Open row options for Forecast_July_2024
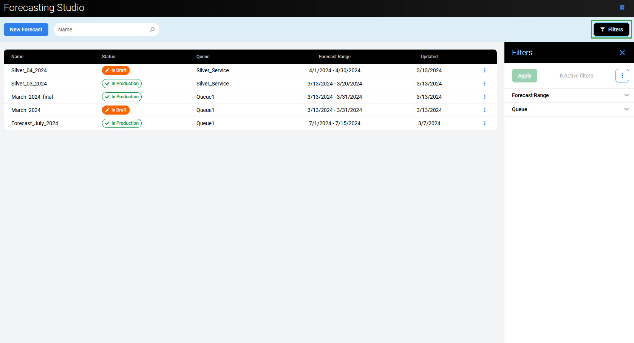The width and height of the screenshot is (634, 343). point(484,123)
